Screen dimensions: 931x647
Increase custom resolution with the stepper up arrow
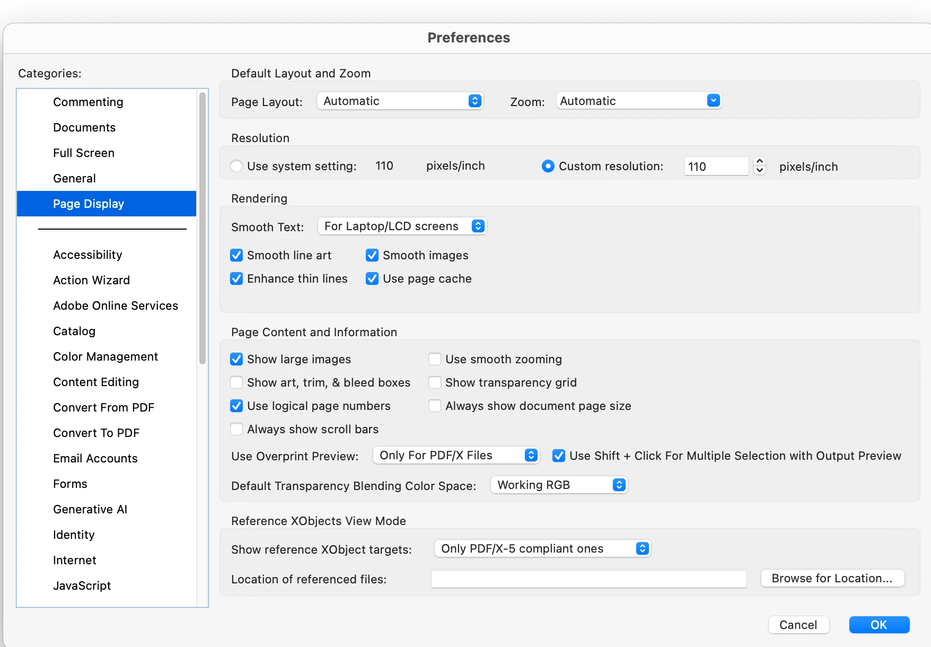[760, 161]
